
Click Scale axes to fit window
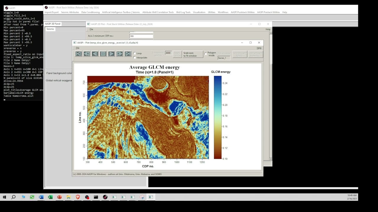pyautogui.click(x=193, y=54)
